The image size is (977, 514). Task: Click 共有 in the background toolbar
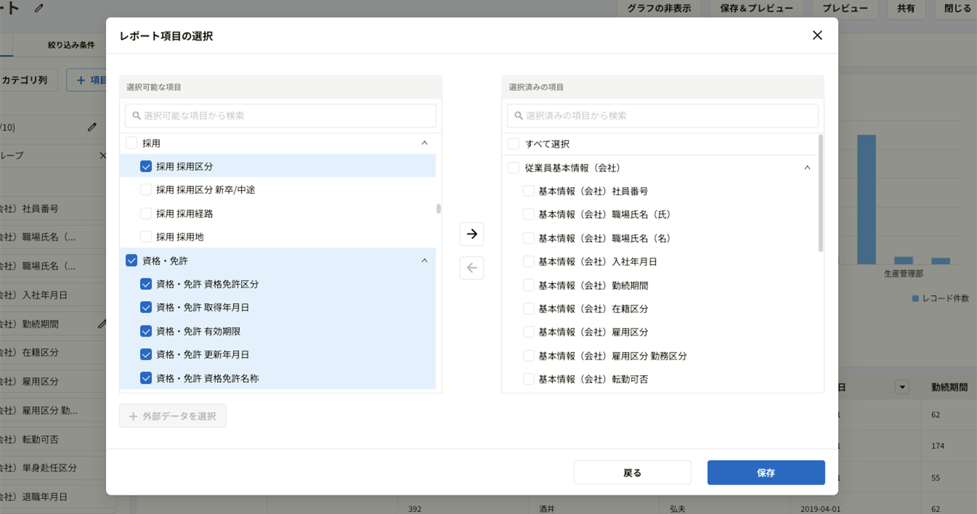click(906, 8)
